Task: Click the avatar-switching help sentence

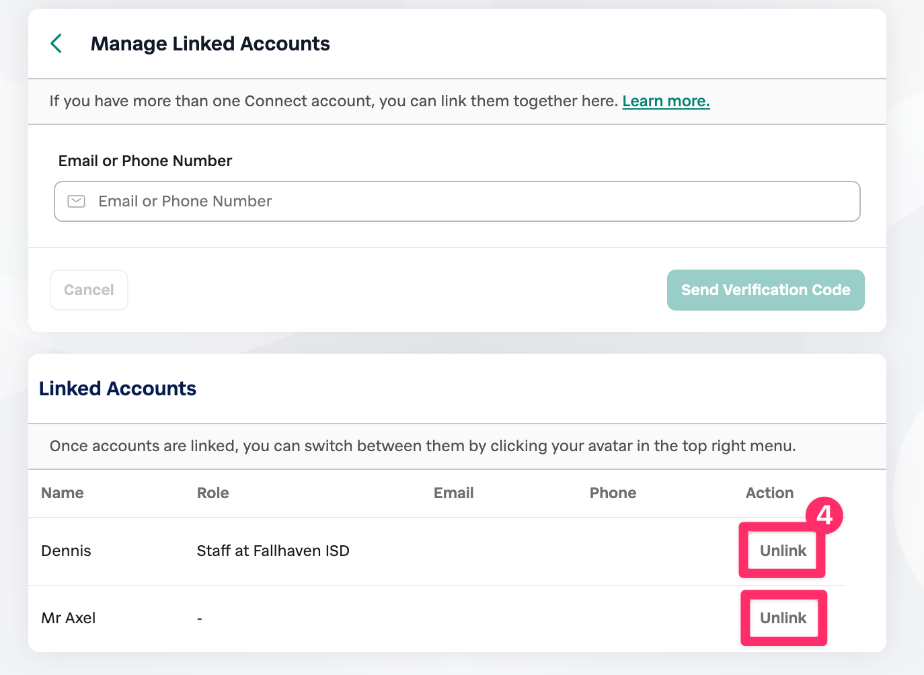Action: 423,446
